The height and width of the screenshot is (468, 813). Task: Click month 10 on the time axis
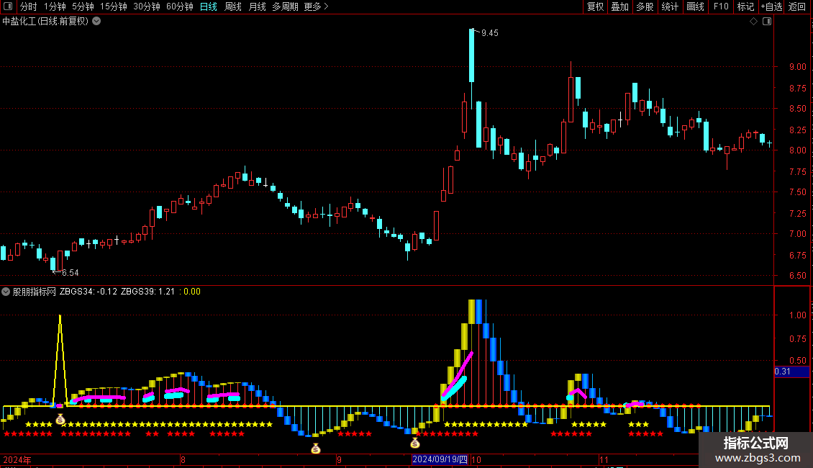click(476, 459)
